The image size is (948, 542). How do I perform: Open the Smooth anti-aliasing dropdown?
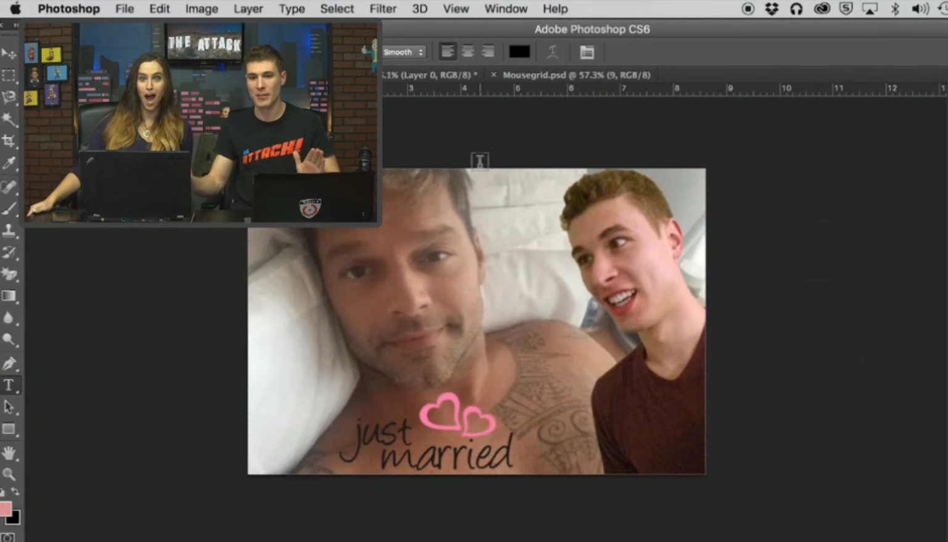[x=404, y=52]
